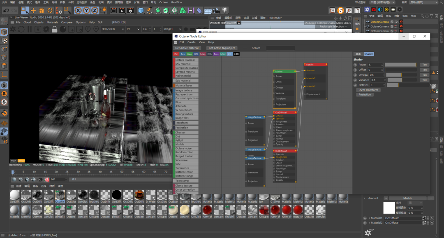This screenshot has width=444, height=238.
Task: Open the Spline Pen tool
Action: point(149,10)
